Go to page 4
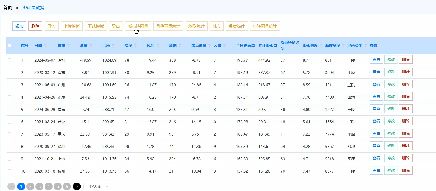Viewport: 436px width, 191px height. click(x=49, y=186)
